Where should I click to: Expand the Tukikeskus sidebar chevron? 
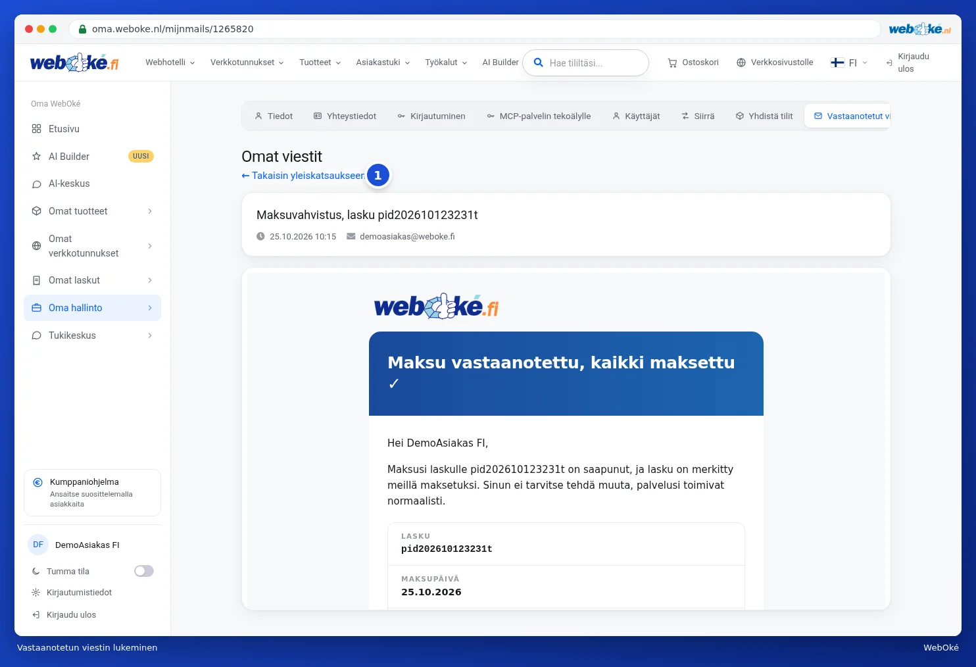coord(150,335)
